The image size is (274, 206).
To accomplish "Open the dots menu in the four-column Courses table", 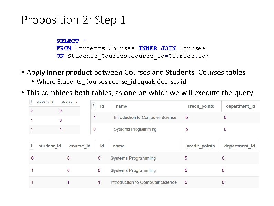I will point(94,106).
